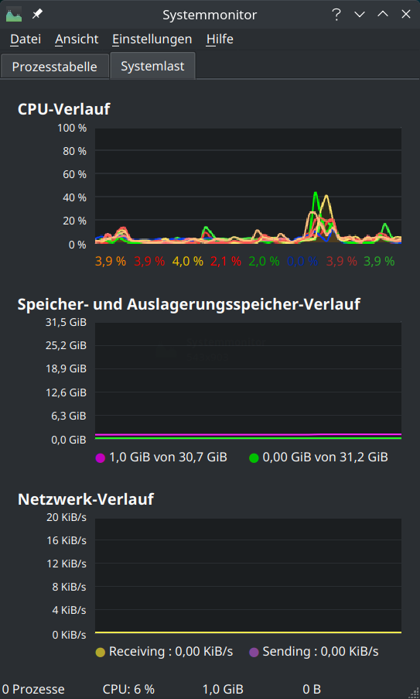
Task: Click the Netzwerk-Verlauf graph area
Action: point(248,575)
